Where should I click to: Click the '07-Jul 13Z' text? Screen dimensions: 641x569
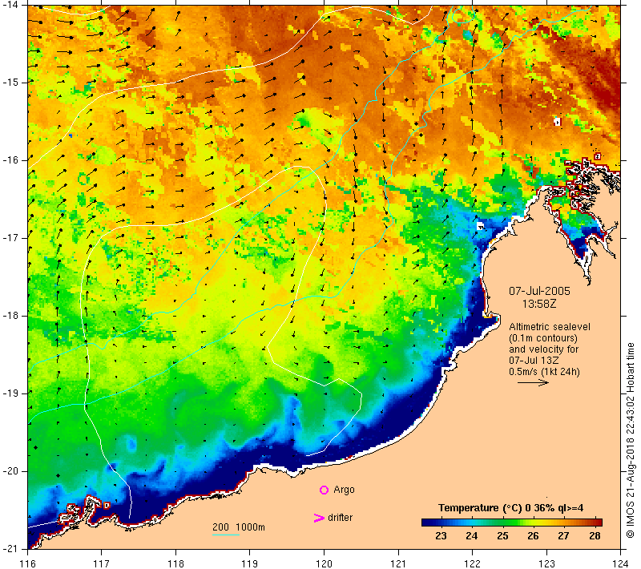click(x=534, y=360)
